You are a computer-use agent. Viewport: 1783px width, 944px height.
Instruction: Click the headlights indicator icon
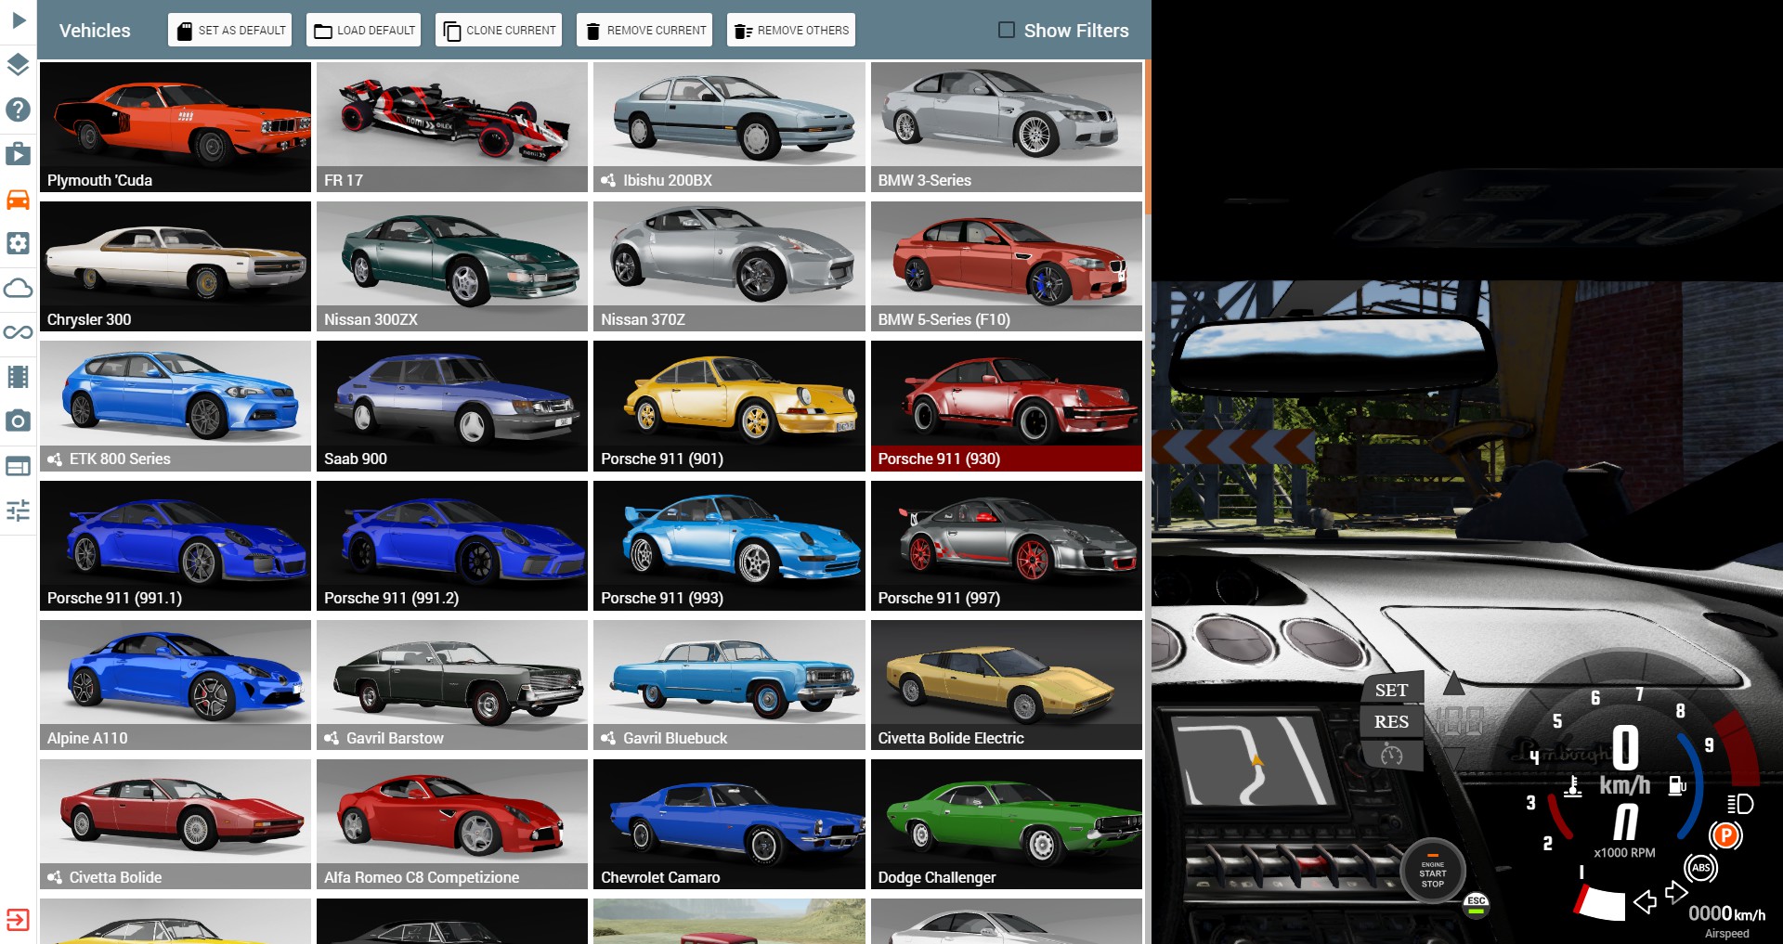pos(1740,804)
